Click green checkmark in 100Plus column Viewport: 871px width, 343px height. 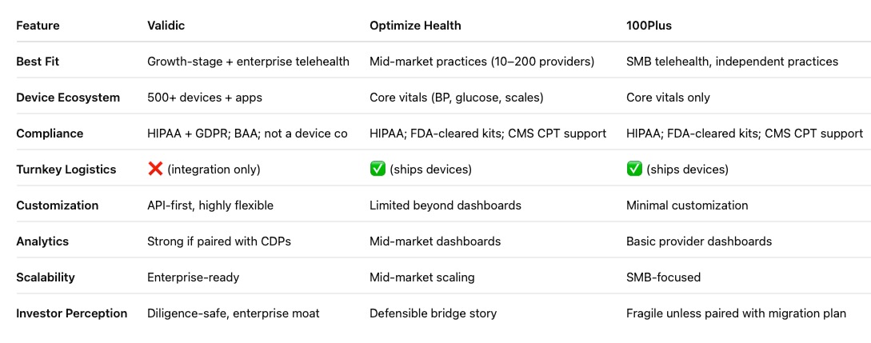click(633, 170)
